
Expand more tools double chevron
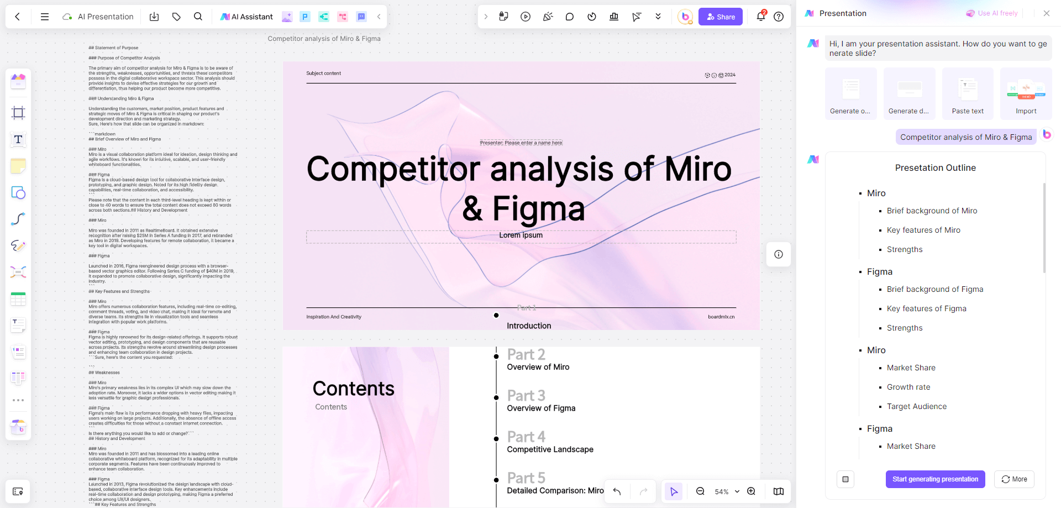658,17
